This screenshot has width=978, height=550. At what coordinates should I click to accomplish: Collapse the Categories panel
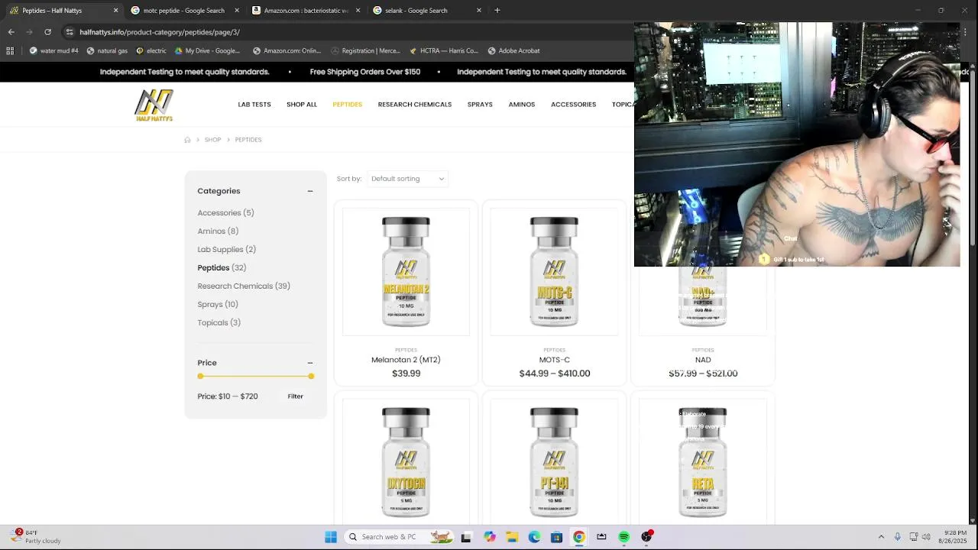tap(310, 191)
